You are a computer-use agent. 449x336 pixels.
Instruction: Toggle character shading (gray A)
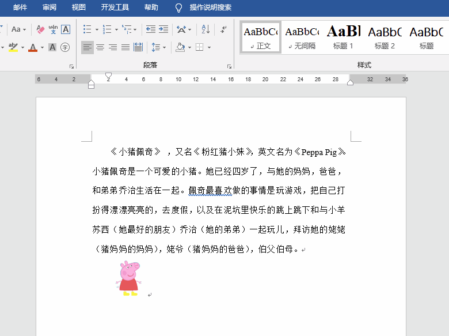pyautogui.click(x=52, y=47)
